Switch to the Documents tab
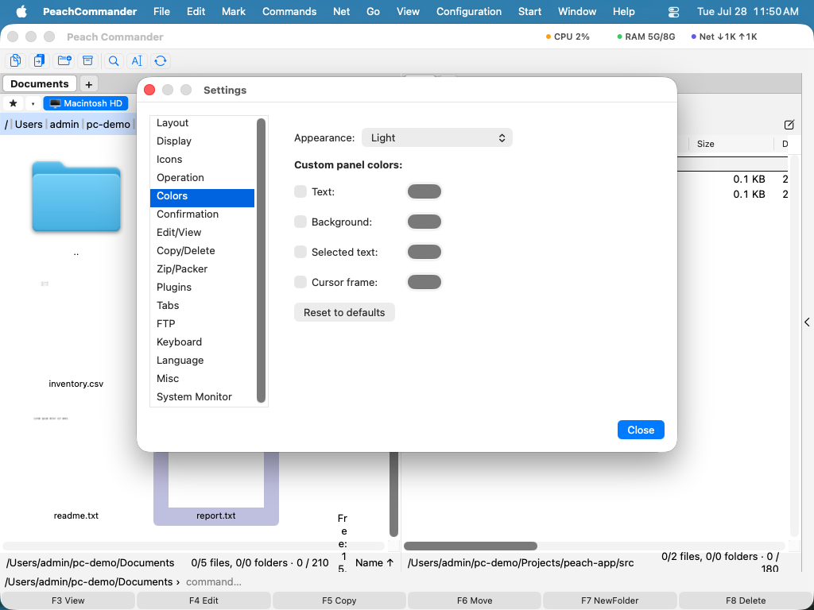Viewport: 814px width, 610px height. [x=40, y=83]
